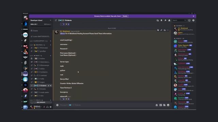Viewport: 218px width, 122px height.
Task: Toggle member list icon in header
Action: [x=169, y=20]
